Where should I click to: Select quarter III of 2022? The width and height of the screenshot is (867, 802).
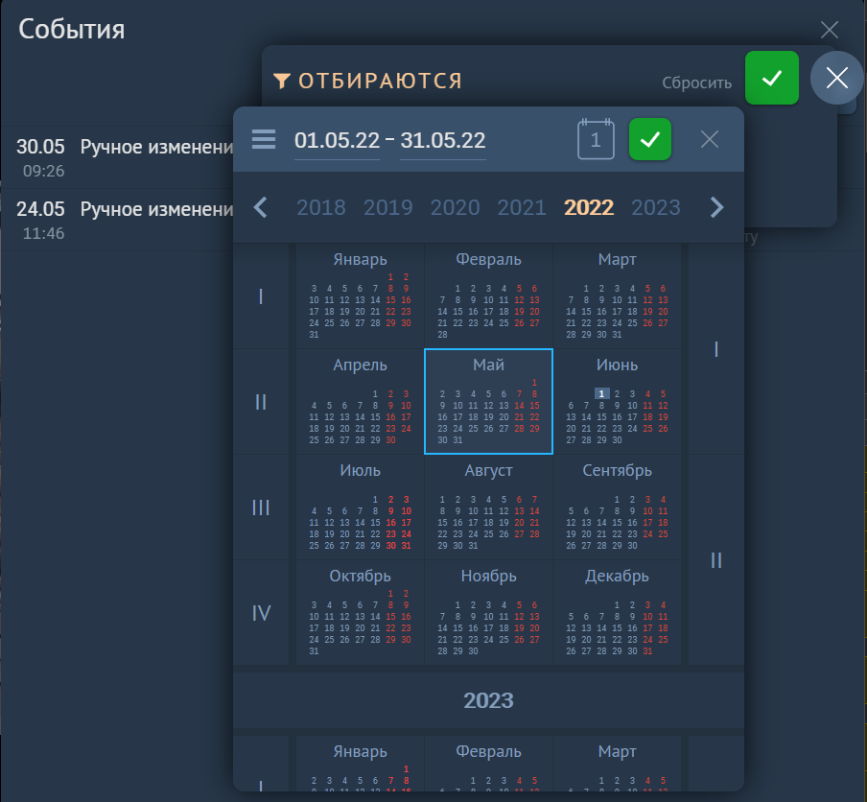[261, 507]
